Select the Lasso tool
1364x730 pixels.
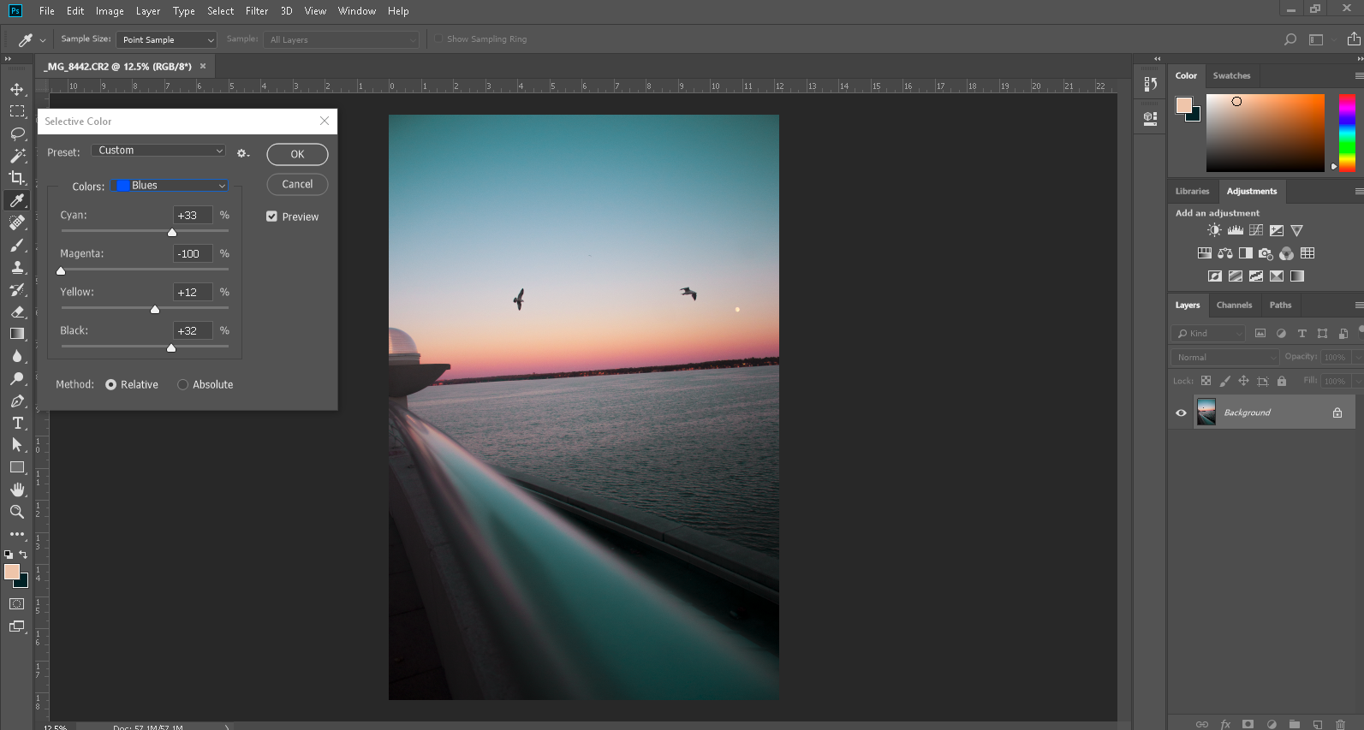17,134
